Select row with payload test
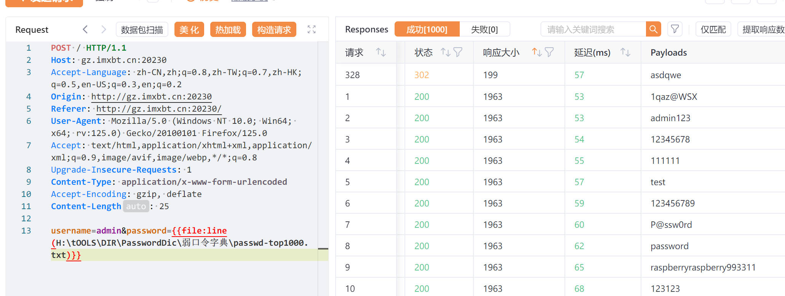The width and height of the screenshot is (785, 296). point(560,182)
